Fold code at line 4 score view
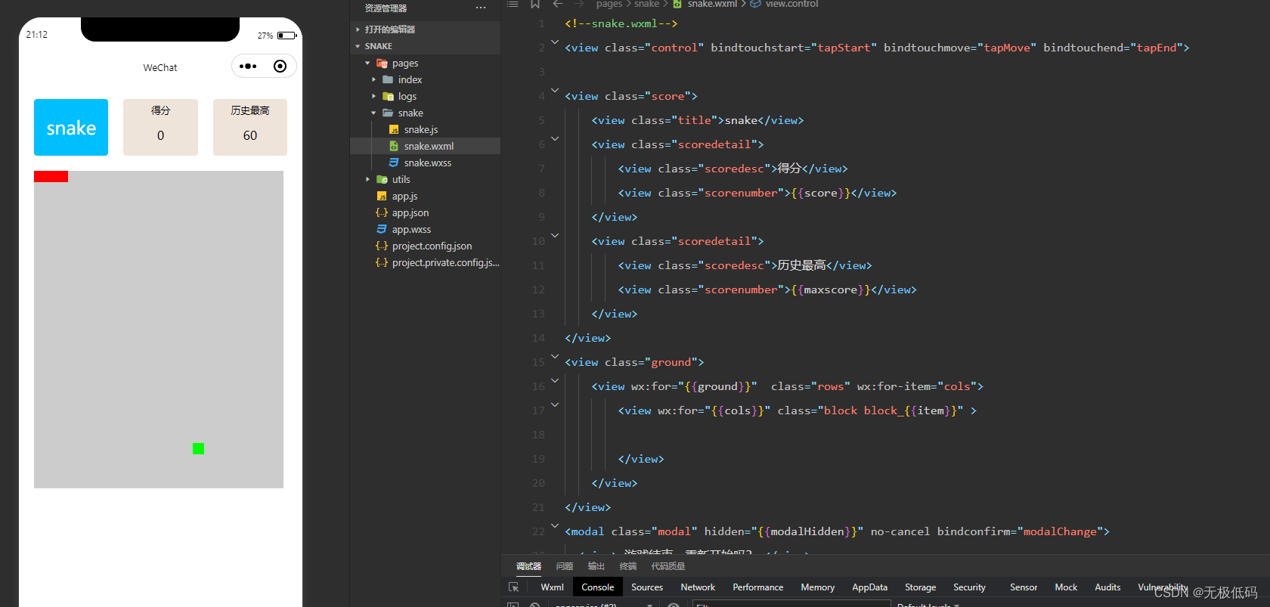 pyautogui.click(x=555, y=91)
